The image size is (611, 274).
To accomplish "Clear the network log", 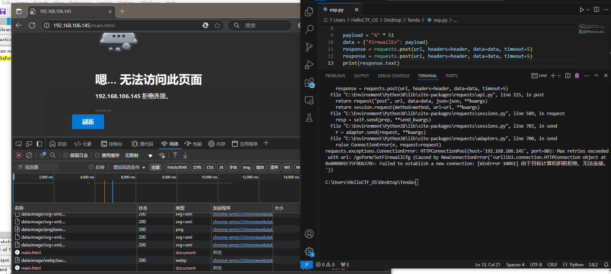I will 29,155.
